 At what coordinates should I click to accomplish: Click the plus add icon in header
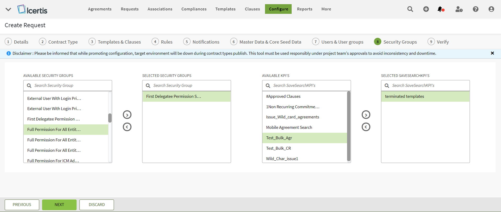pyautogui.click(x=426, y=9)
